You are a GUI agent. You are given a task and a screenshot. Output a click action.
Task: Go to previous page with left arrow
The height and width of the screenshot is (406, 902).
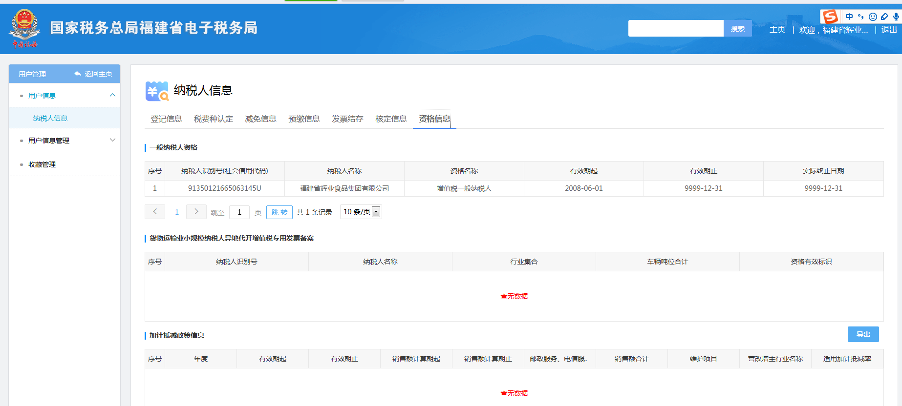pyautogui.click(x=155, y=212)
